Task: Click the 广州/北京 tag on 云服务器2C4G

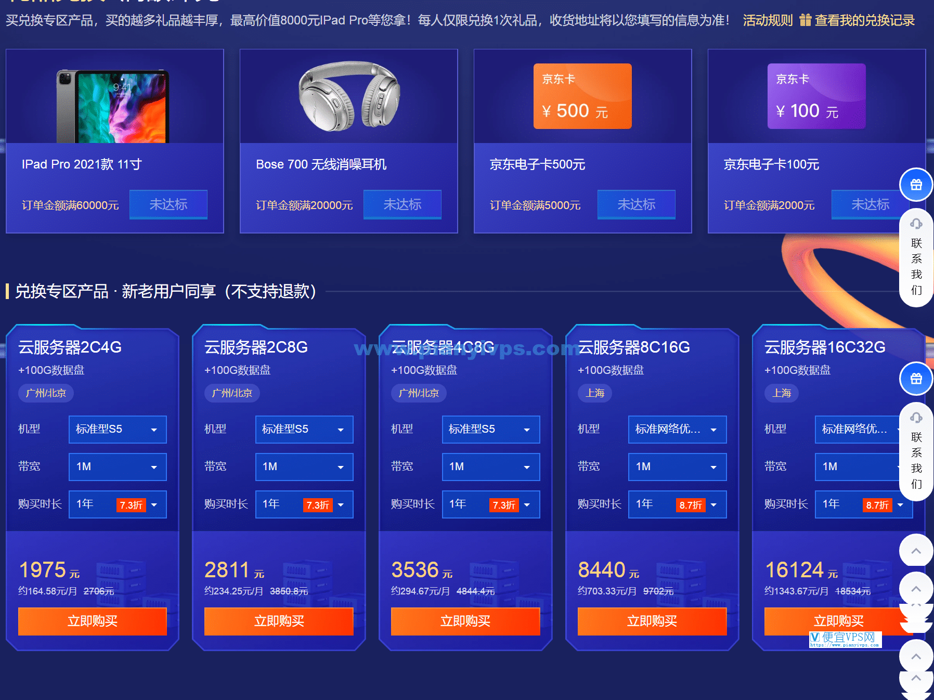Action: coord(46,393)
